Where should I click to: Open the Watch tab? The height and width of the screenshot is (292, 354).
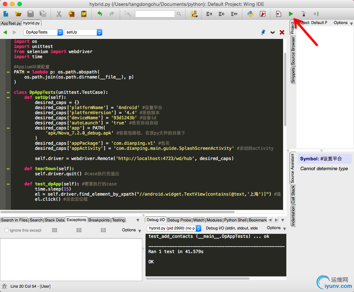(x=199, y=220)
